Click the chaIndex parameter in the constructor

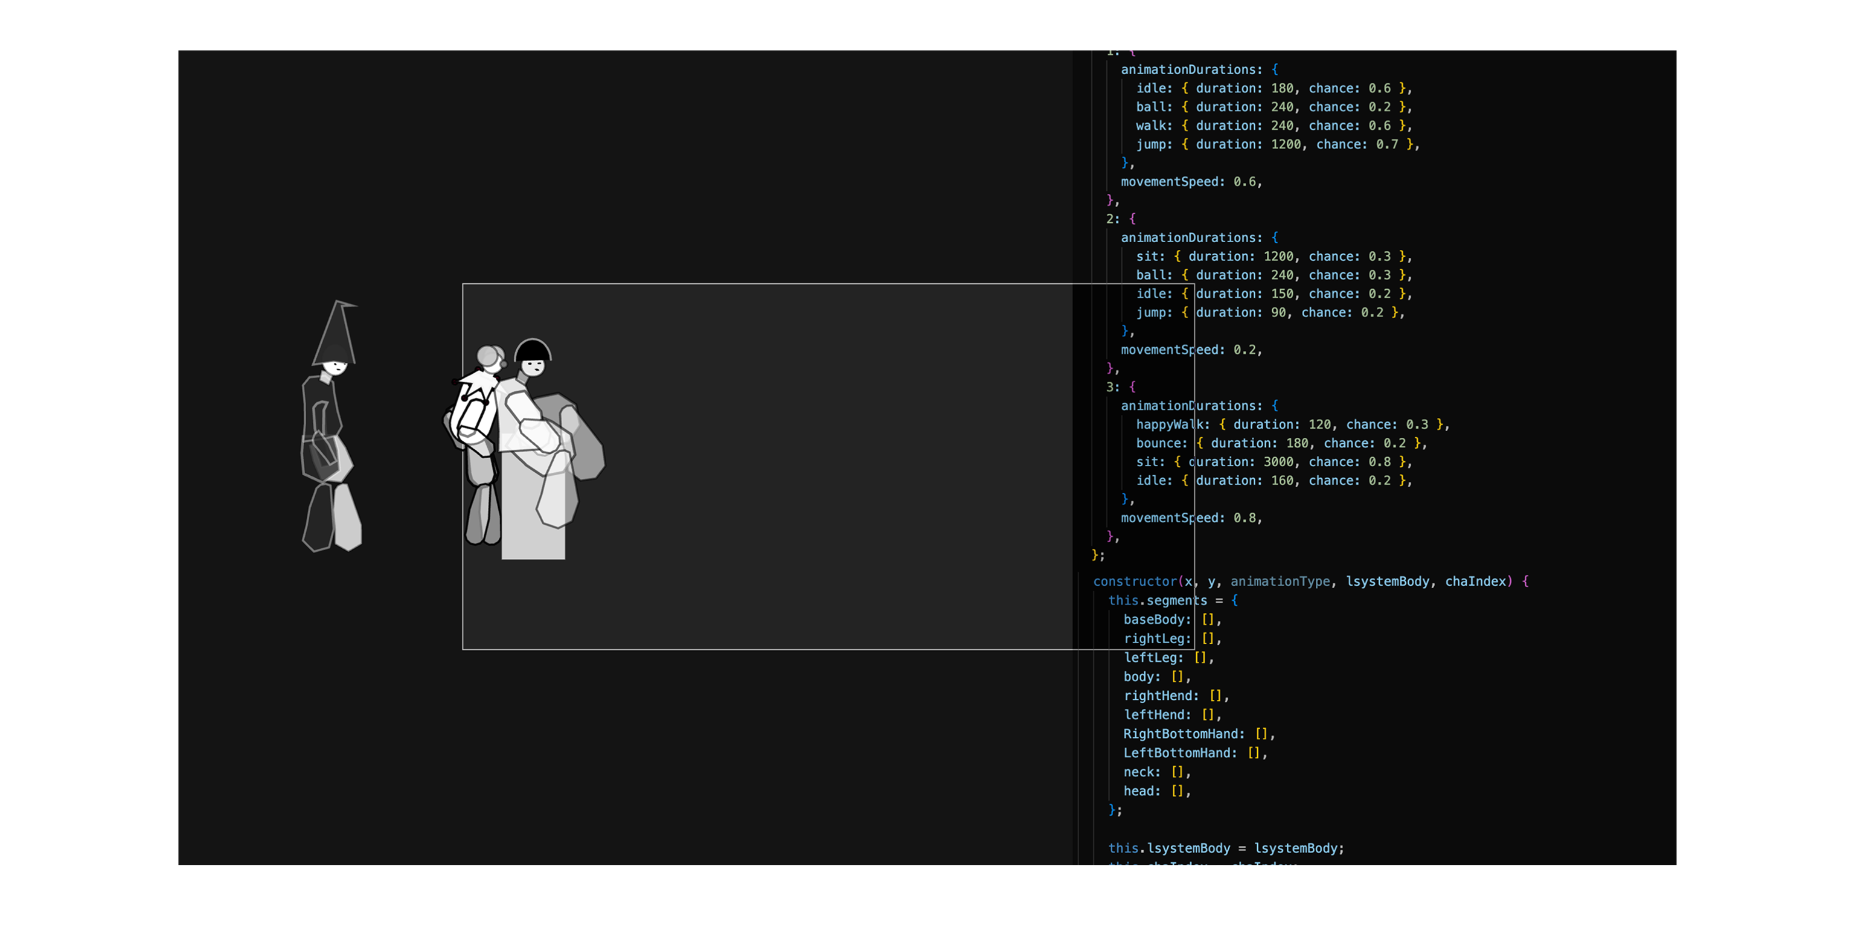1475,581
